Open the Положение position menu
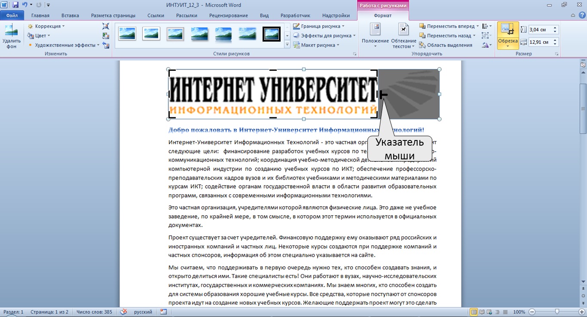 [375, 36]
